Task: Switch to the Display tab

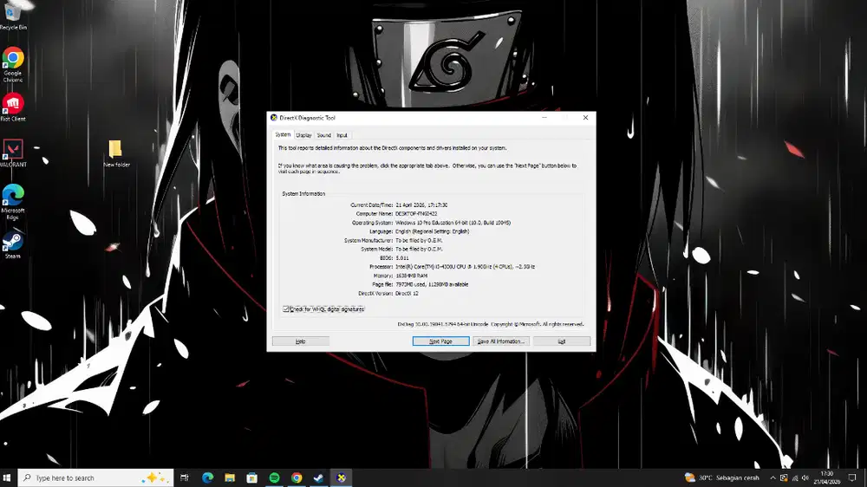Action: (x=303, y=135)
